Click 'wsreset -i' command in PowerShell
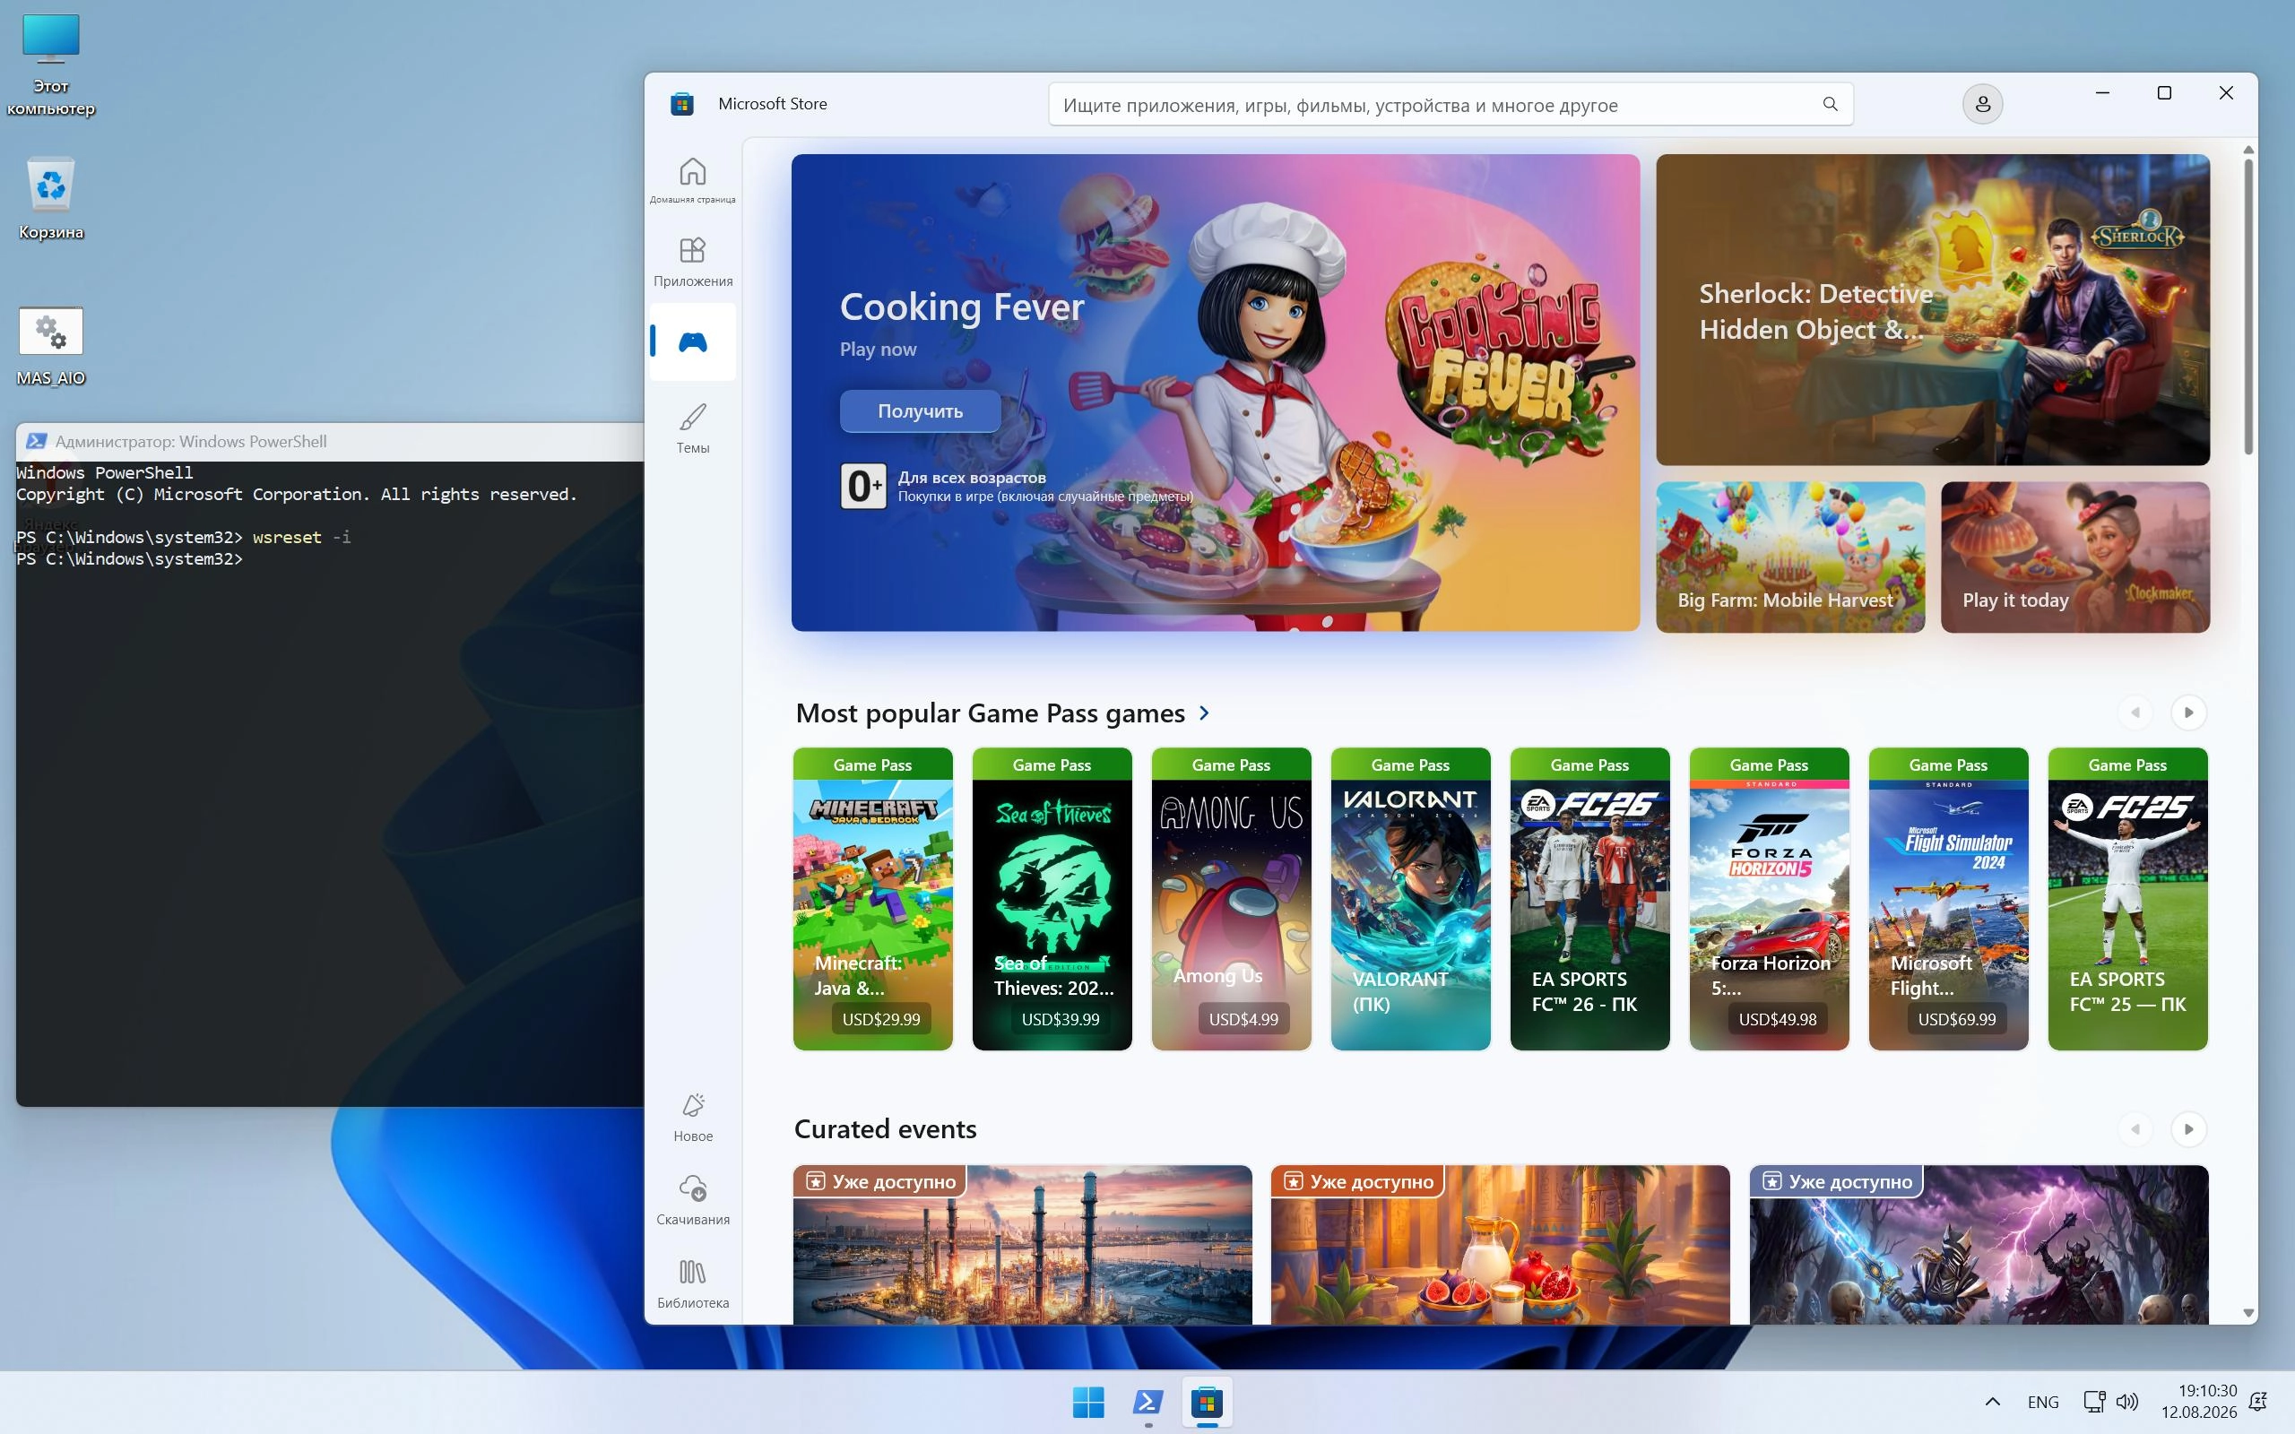 click(301, 537)
